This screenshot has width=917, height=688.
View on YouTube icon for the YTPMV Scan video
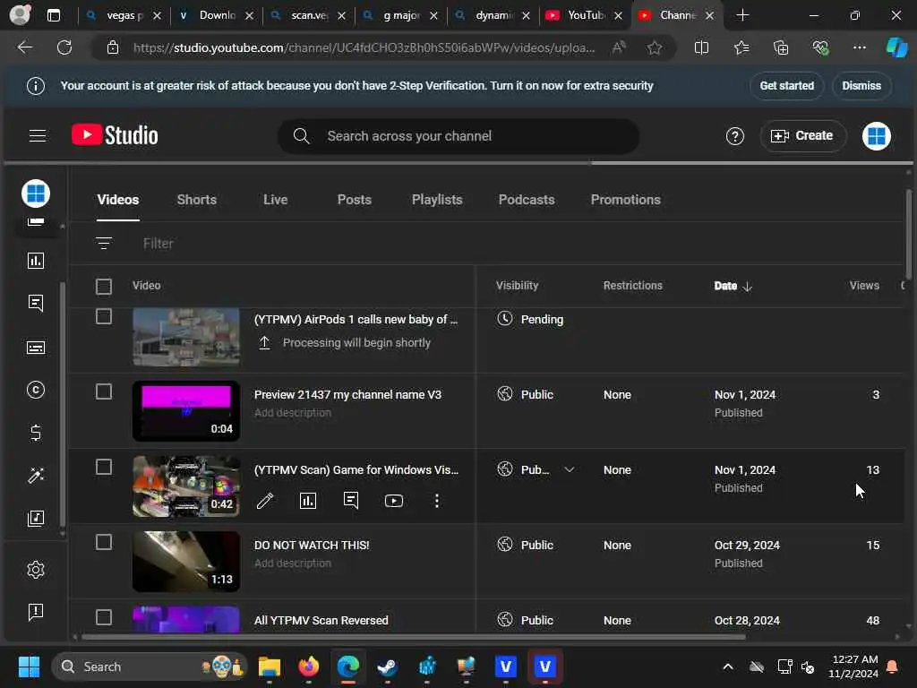[x=394, y=501]
